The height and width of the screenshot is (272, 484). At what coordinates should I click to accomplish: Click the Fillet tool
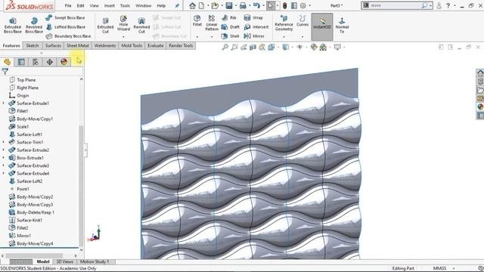(x=197, y=20)
